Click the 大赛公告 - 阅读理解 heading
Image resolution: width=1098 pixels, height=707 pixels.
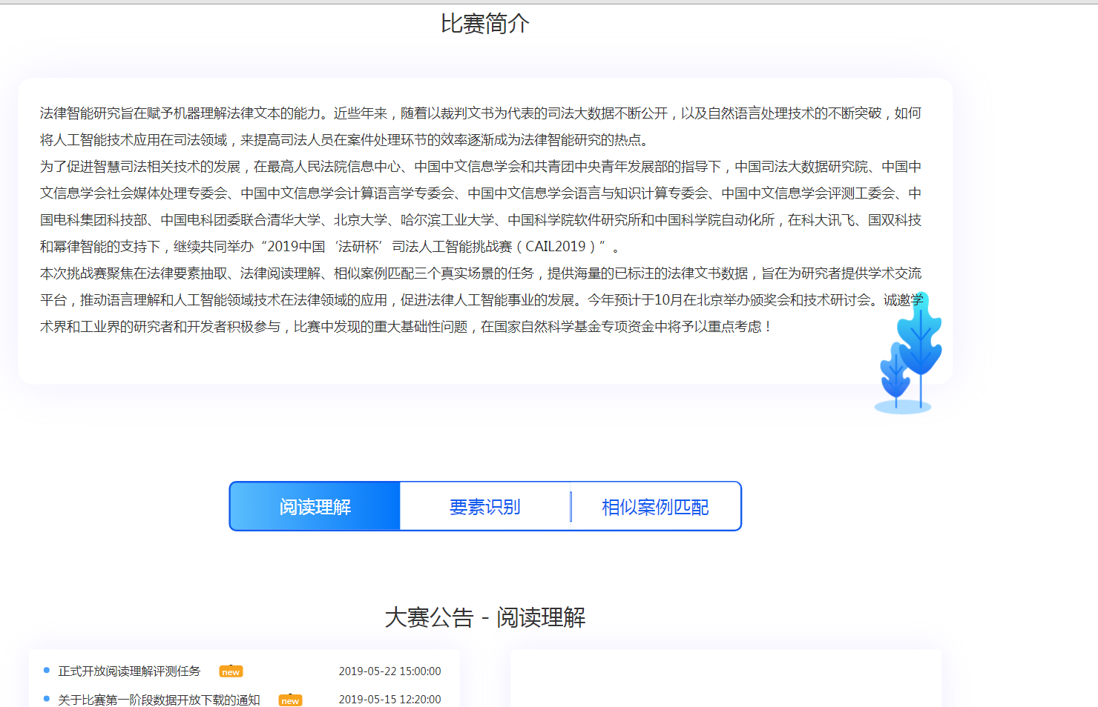coord(487,617)
